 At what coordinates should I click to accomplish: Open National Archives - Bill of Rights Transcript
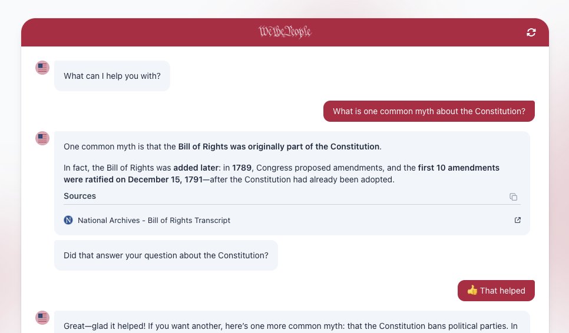pyautogui.click(x=154, y=220)
